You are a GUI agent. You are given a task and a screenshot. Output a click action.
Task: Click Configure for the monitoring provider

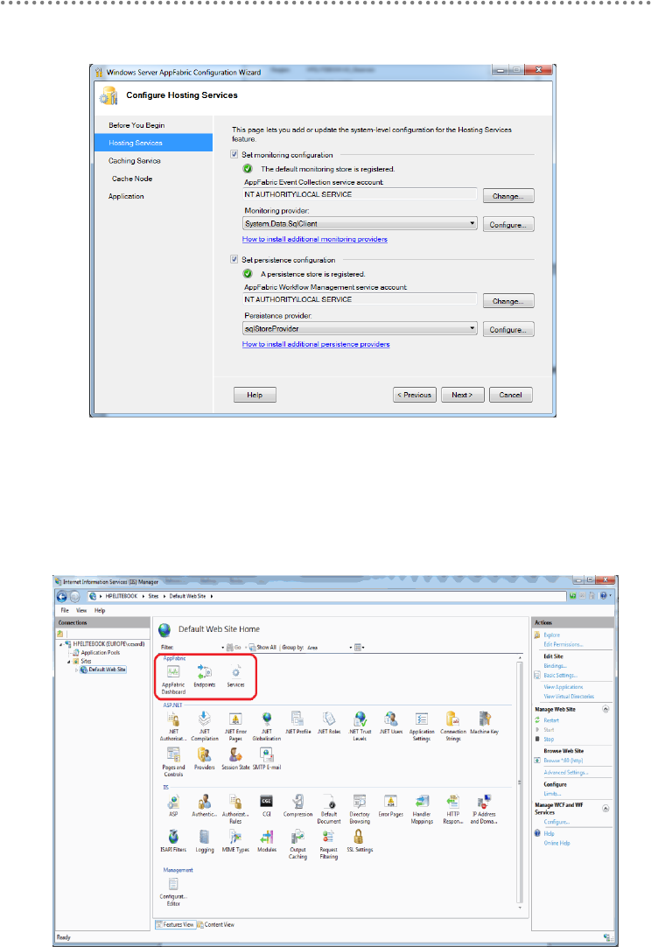tap(507, 225)
